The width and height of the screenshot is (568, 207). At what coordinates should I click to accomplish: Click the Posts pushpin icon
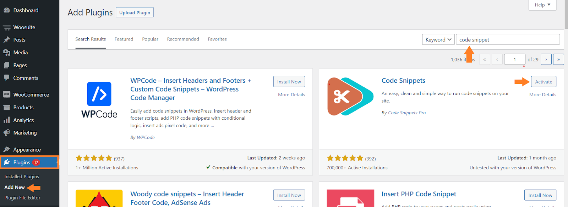tap(6, 40)
